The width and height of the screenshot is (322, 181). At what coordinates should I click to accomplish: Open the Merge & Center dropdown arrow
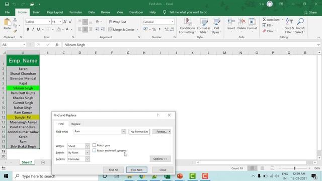coord(137,30)
